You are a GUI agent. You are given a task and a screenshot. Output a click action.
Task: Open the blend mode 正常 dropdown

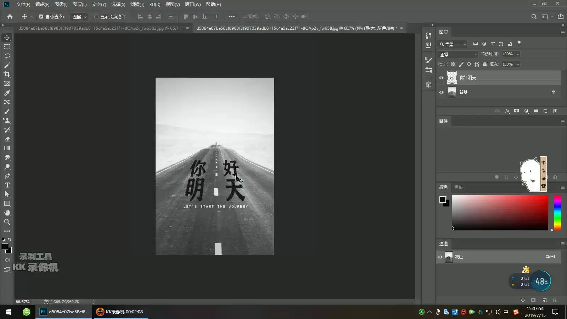458,54
